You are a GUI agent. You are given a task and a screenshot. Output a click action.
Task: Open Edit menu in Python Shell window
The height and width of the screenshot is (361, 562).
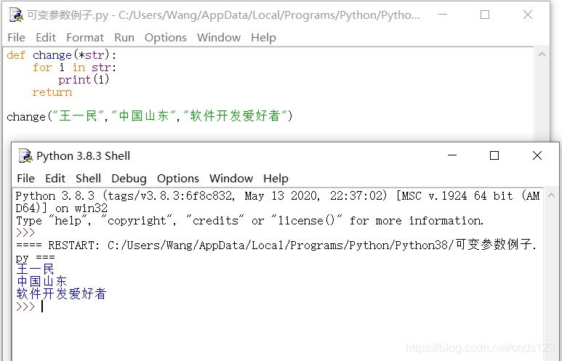(55, 179)
